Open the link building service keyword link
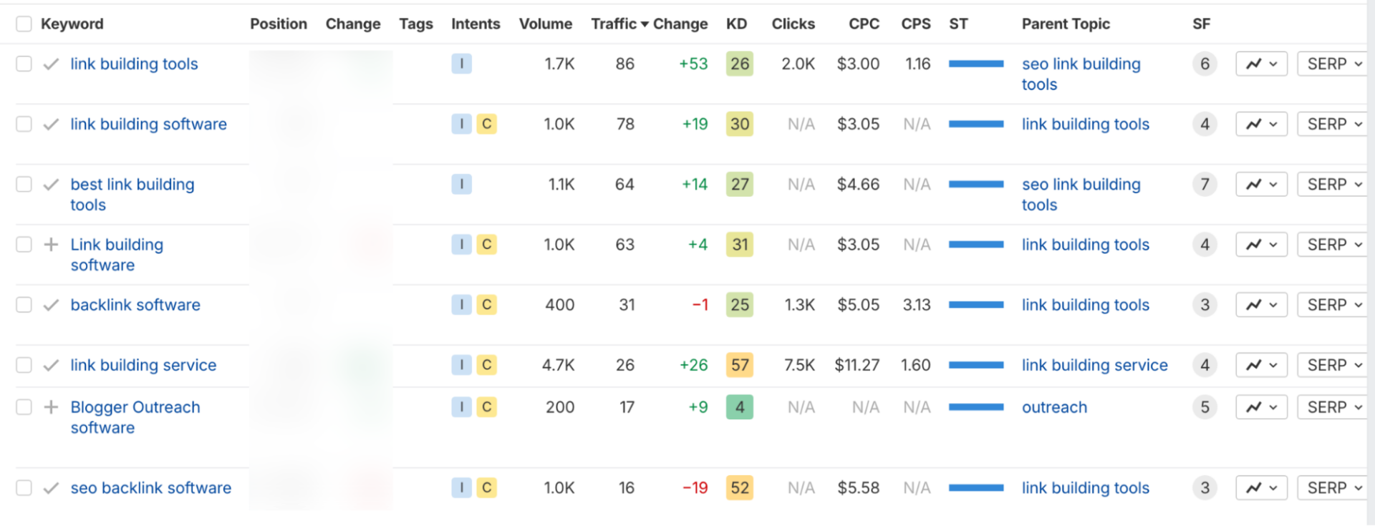 [143, 365]
